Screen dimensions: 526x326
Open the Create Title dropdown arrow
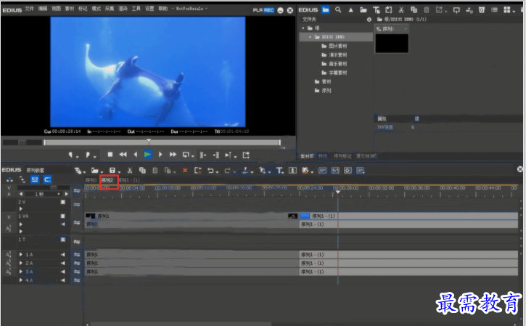click(x=284, y=172)
